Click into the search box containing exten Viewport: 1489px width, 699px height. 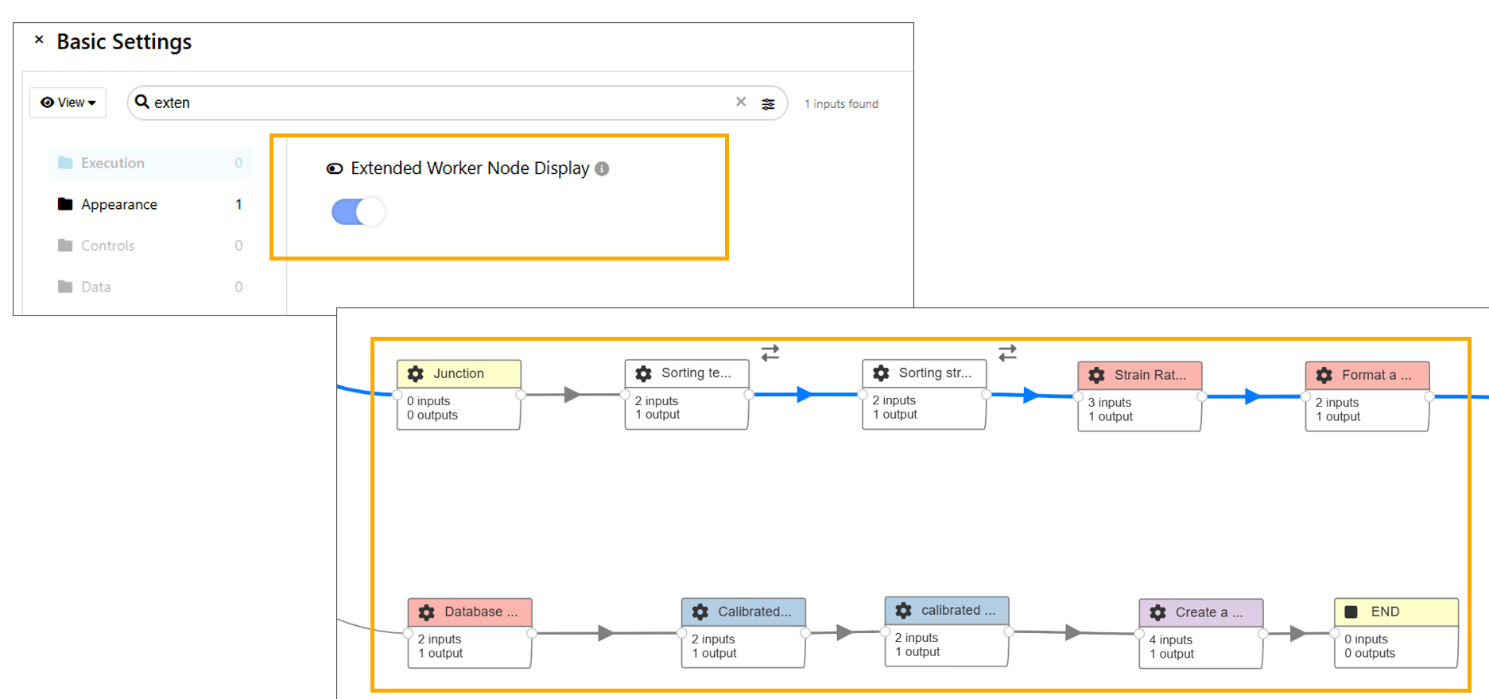tap(437, 102)
